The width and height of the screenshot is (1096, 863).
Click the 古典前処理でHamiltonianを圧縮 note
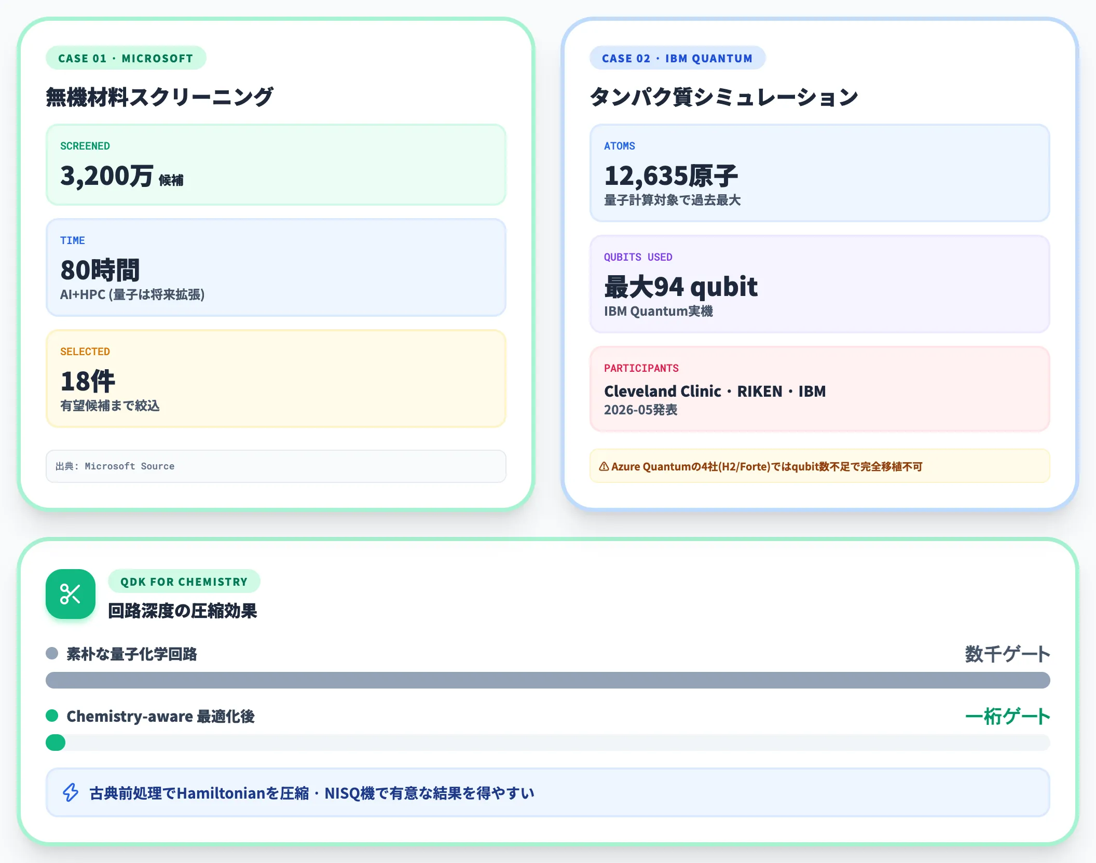[548, 792]
